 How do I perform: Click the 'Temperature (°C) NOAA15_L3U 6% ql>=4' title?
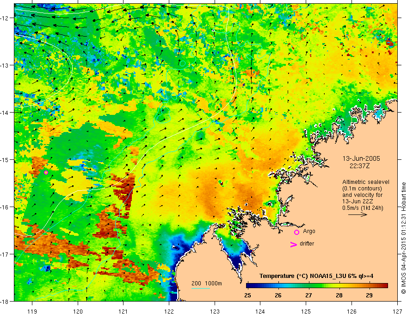pos(316,276)
